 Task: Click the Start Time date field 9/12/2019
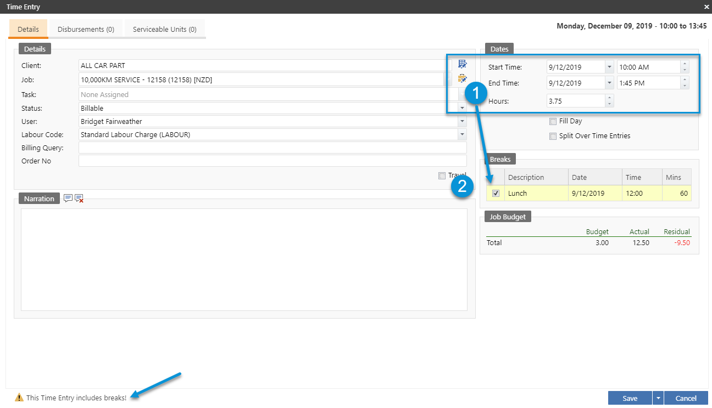click(x=576, y=67)
